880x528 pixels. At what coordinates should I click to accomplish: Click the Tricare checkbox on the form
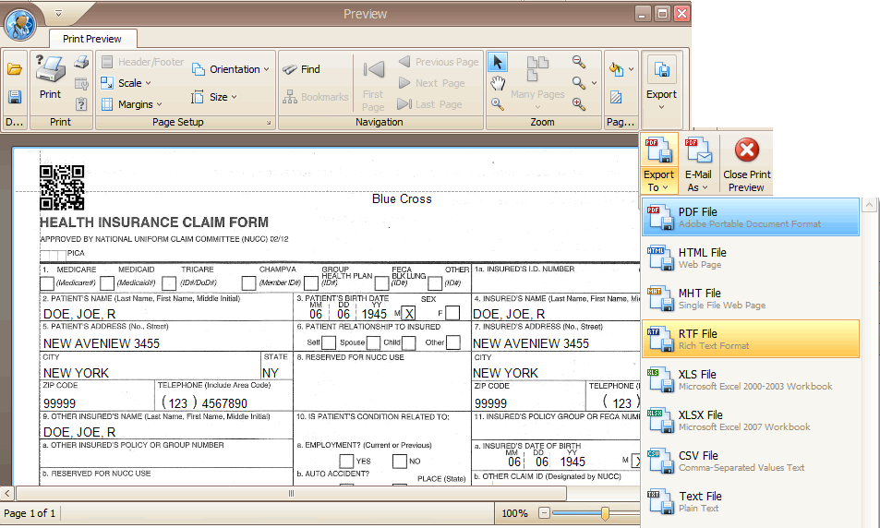169,283
